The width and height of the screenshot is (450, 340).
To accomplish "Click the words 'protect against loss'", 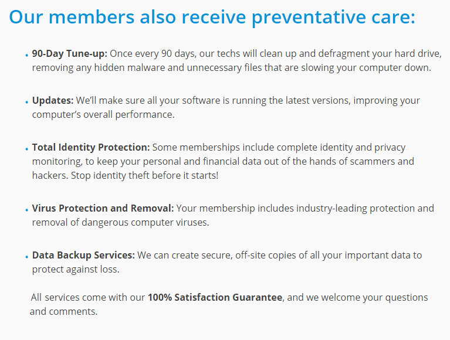I will point(75,270).
